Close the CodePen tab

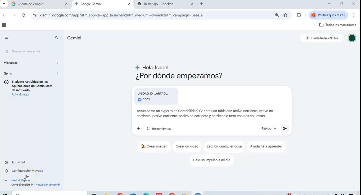tap(192, 4)
